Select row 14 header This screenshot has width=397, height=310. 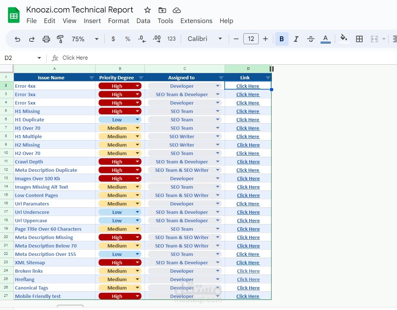(6, 186)
